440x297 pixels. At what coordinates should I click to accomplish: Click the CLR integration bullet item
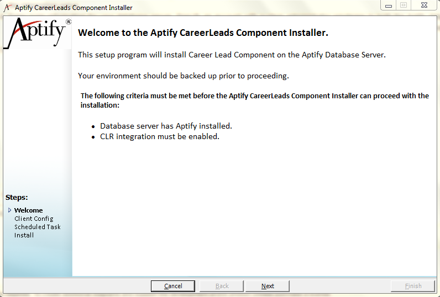pyautogui.click(x=160, y=137)
